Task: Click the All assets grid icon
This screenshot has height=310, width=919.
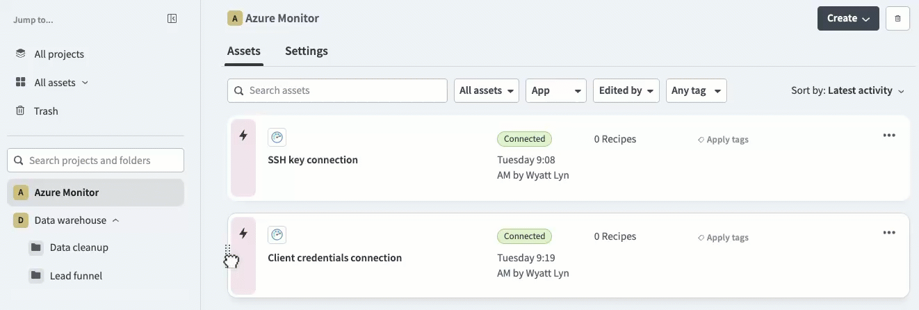Action: coord(21,82)
